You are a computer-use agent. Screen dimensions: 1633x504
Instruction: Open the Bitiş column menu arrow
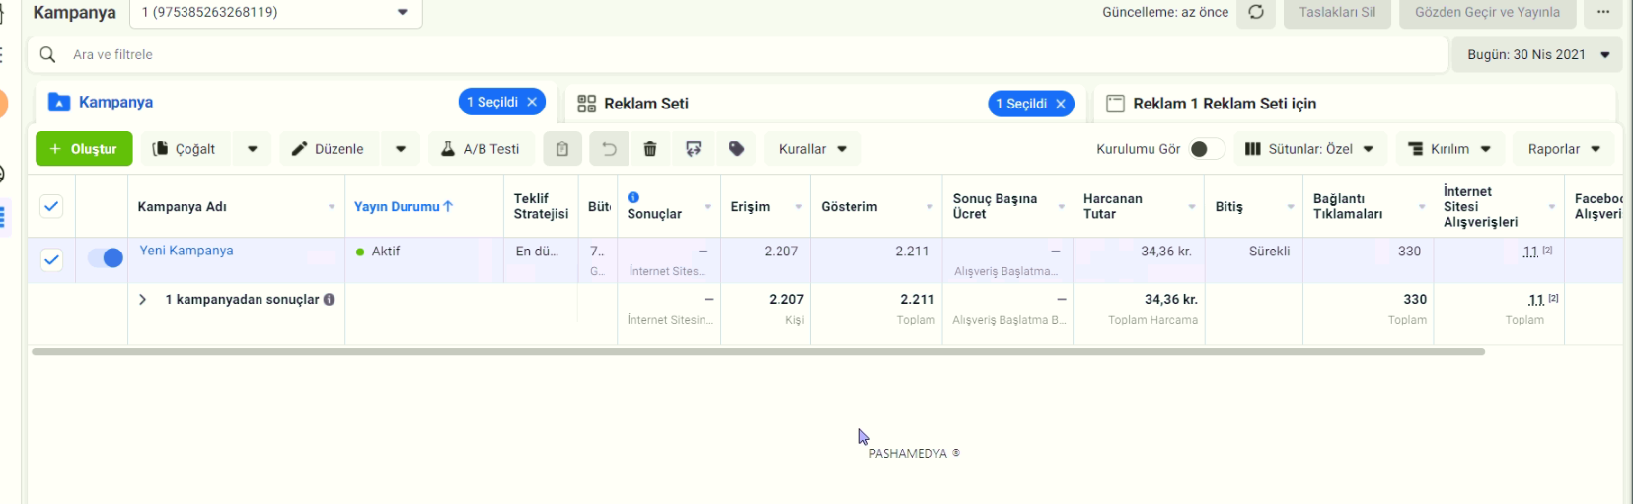pyautogui.click(x=1291, y=207)
